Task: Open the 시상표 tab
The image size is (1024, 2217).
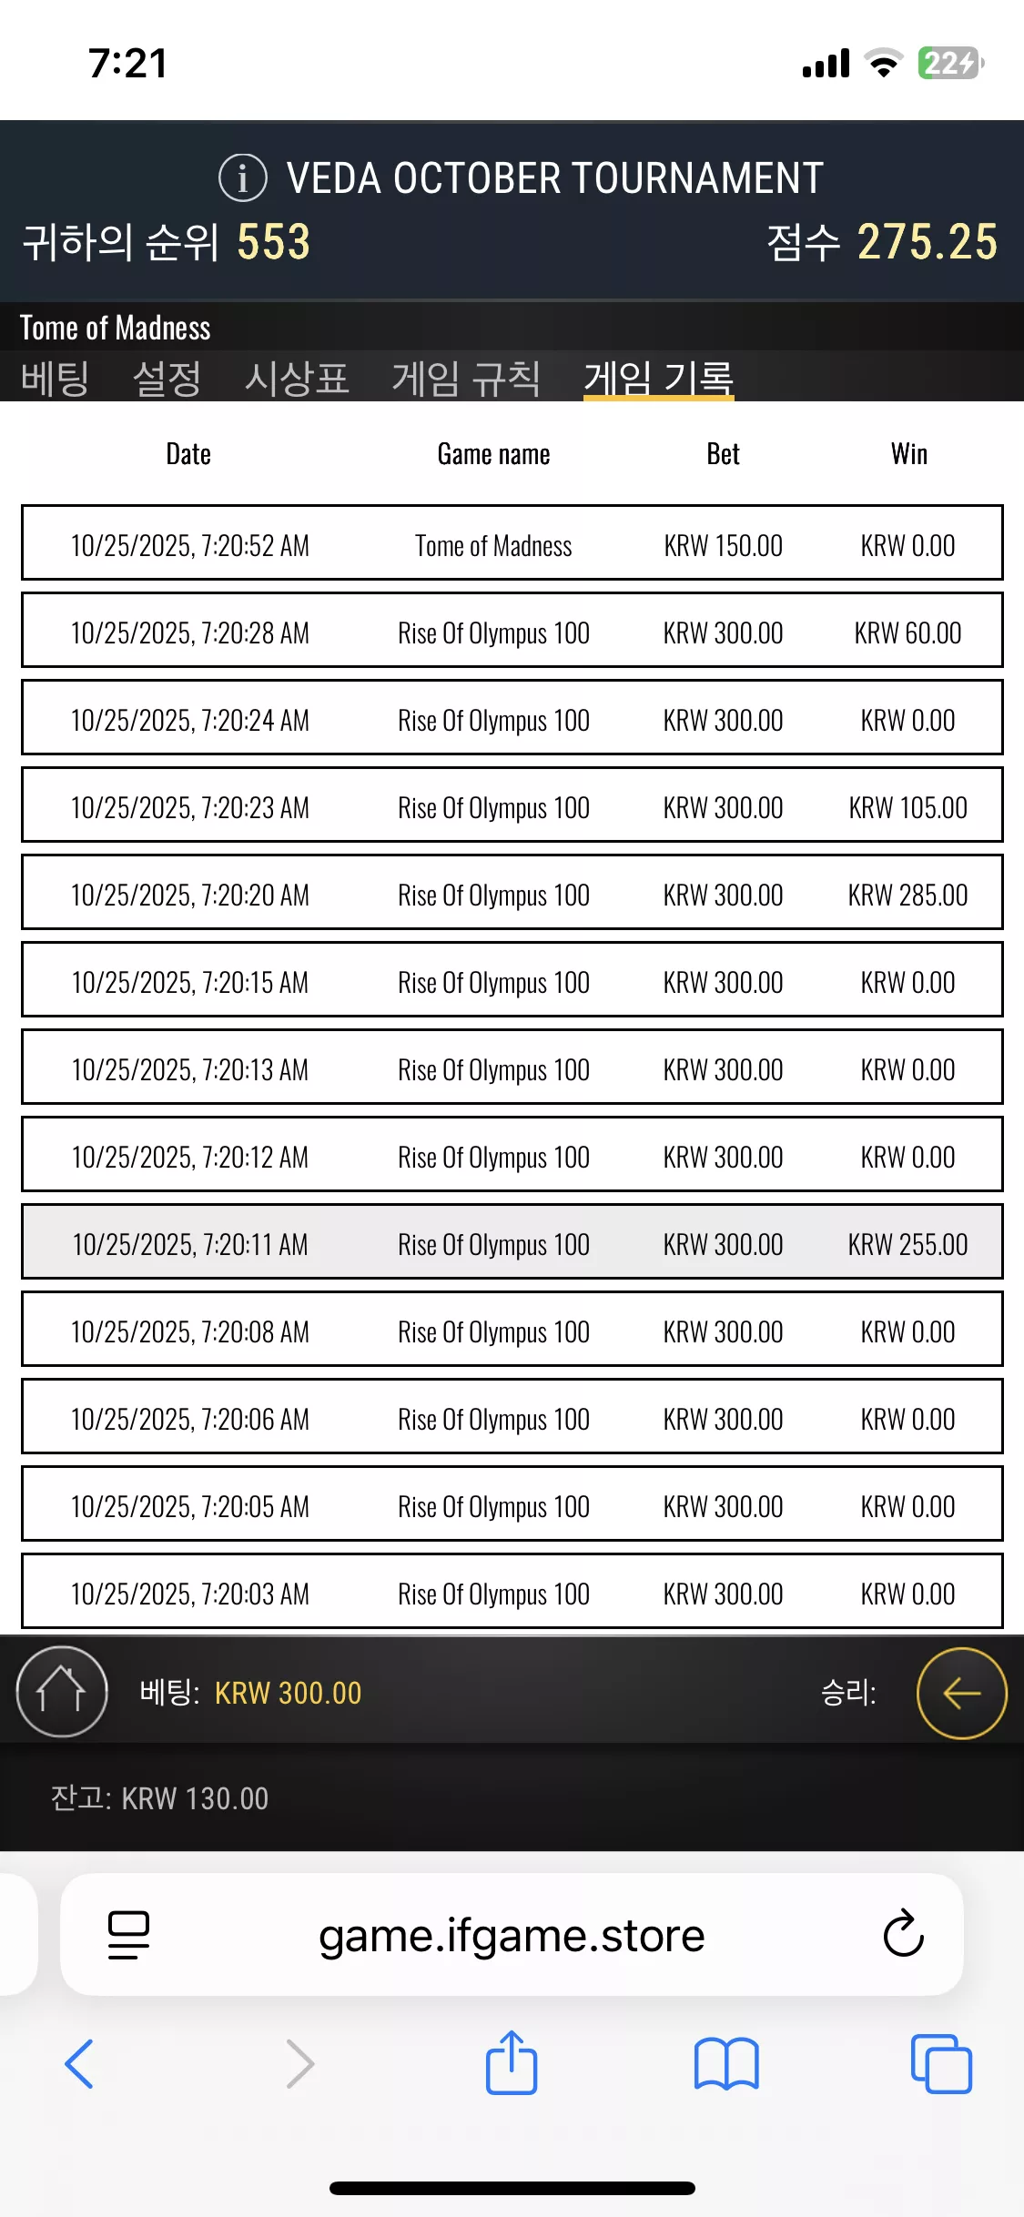Action: click(x=297, y=377)
